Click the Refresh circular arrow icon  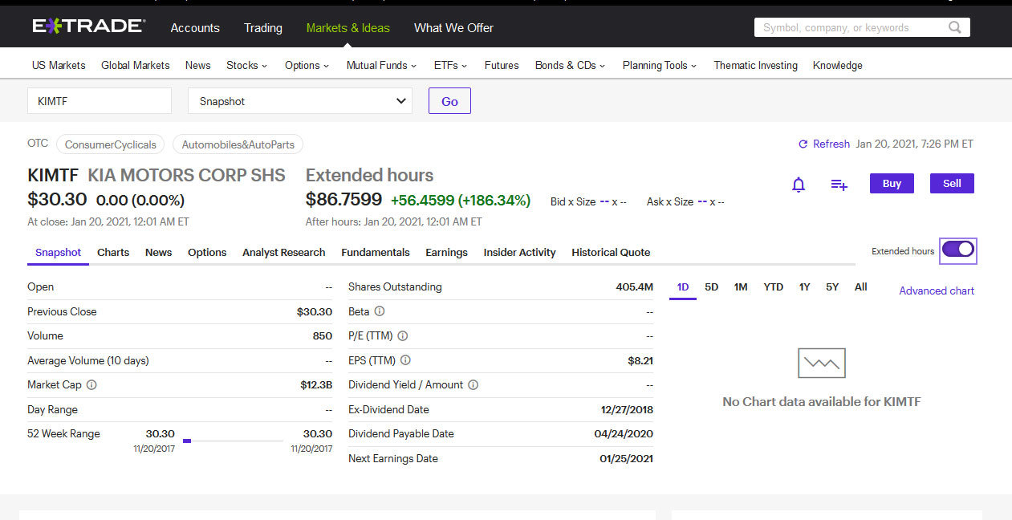click(x=803, y=144)
